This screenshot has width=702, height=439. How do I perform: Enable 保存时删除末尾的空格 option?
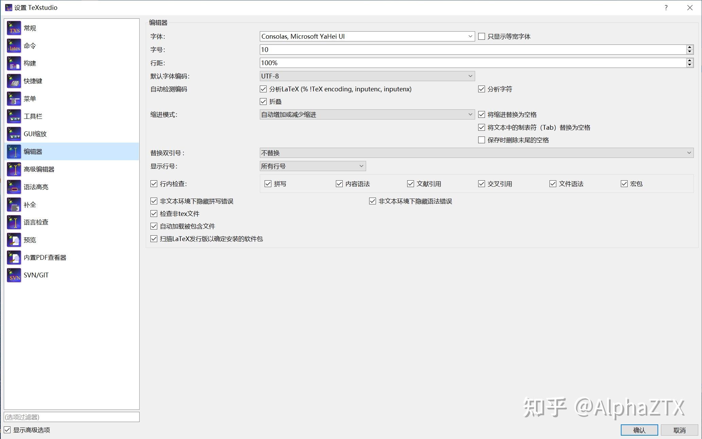(x=481, y=140)
